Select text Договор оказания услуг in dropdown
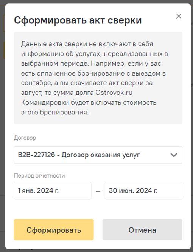This screenshot has width=193, height=252. (101, 155)
